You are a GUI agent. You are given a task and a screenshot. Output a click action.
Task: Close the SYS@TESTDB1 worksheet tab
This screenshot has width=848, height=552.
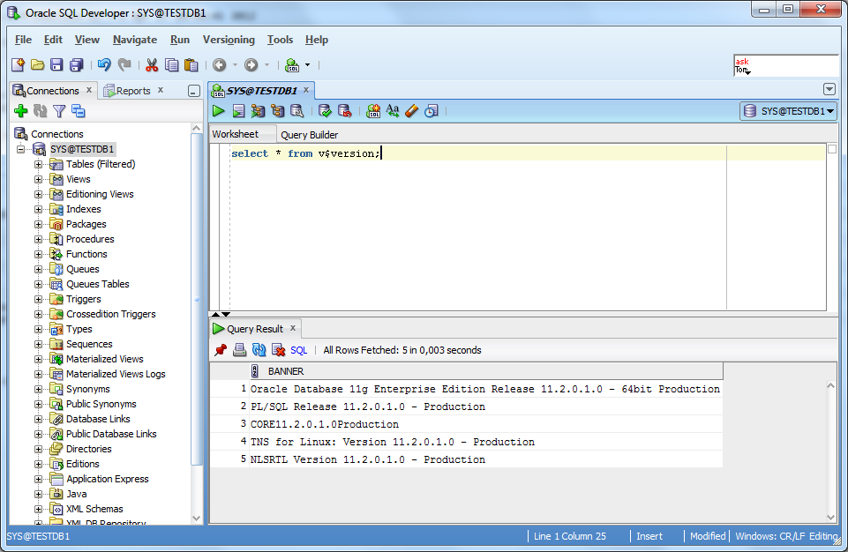(x=306, y=90)
